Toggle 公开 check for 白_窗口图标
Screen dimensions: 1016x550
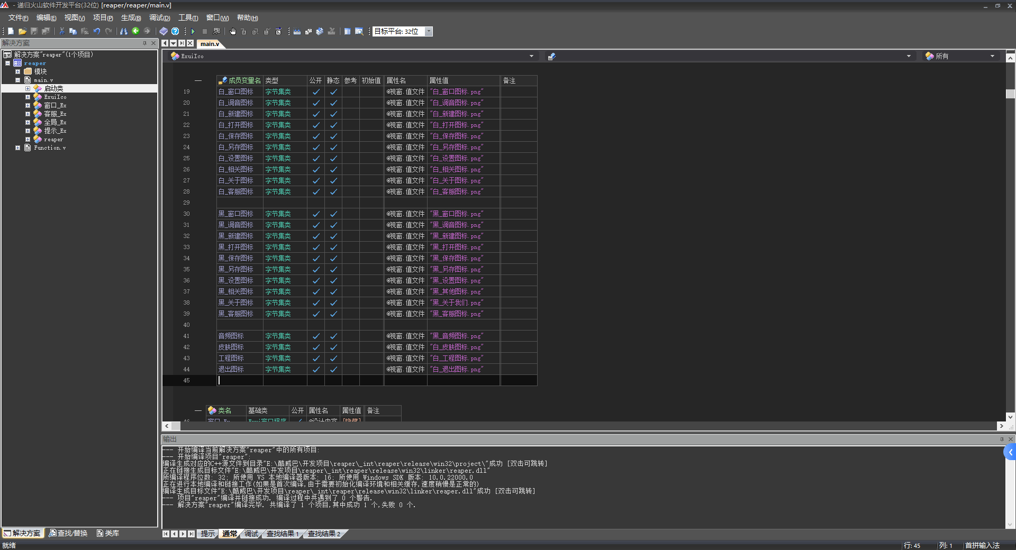(x=316, y=91)
